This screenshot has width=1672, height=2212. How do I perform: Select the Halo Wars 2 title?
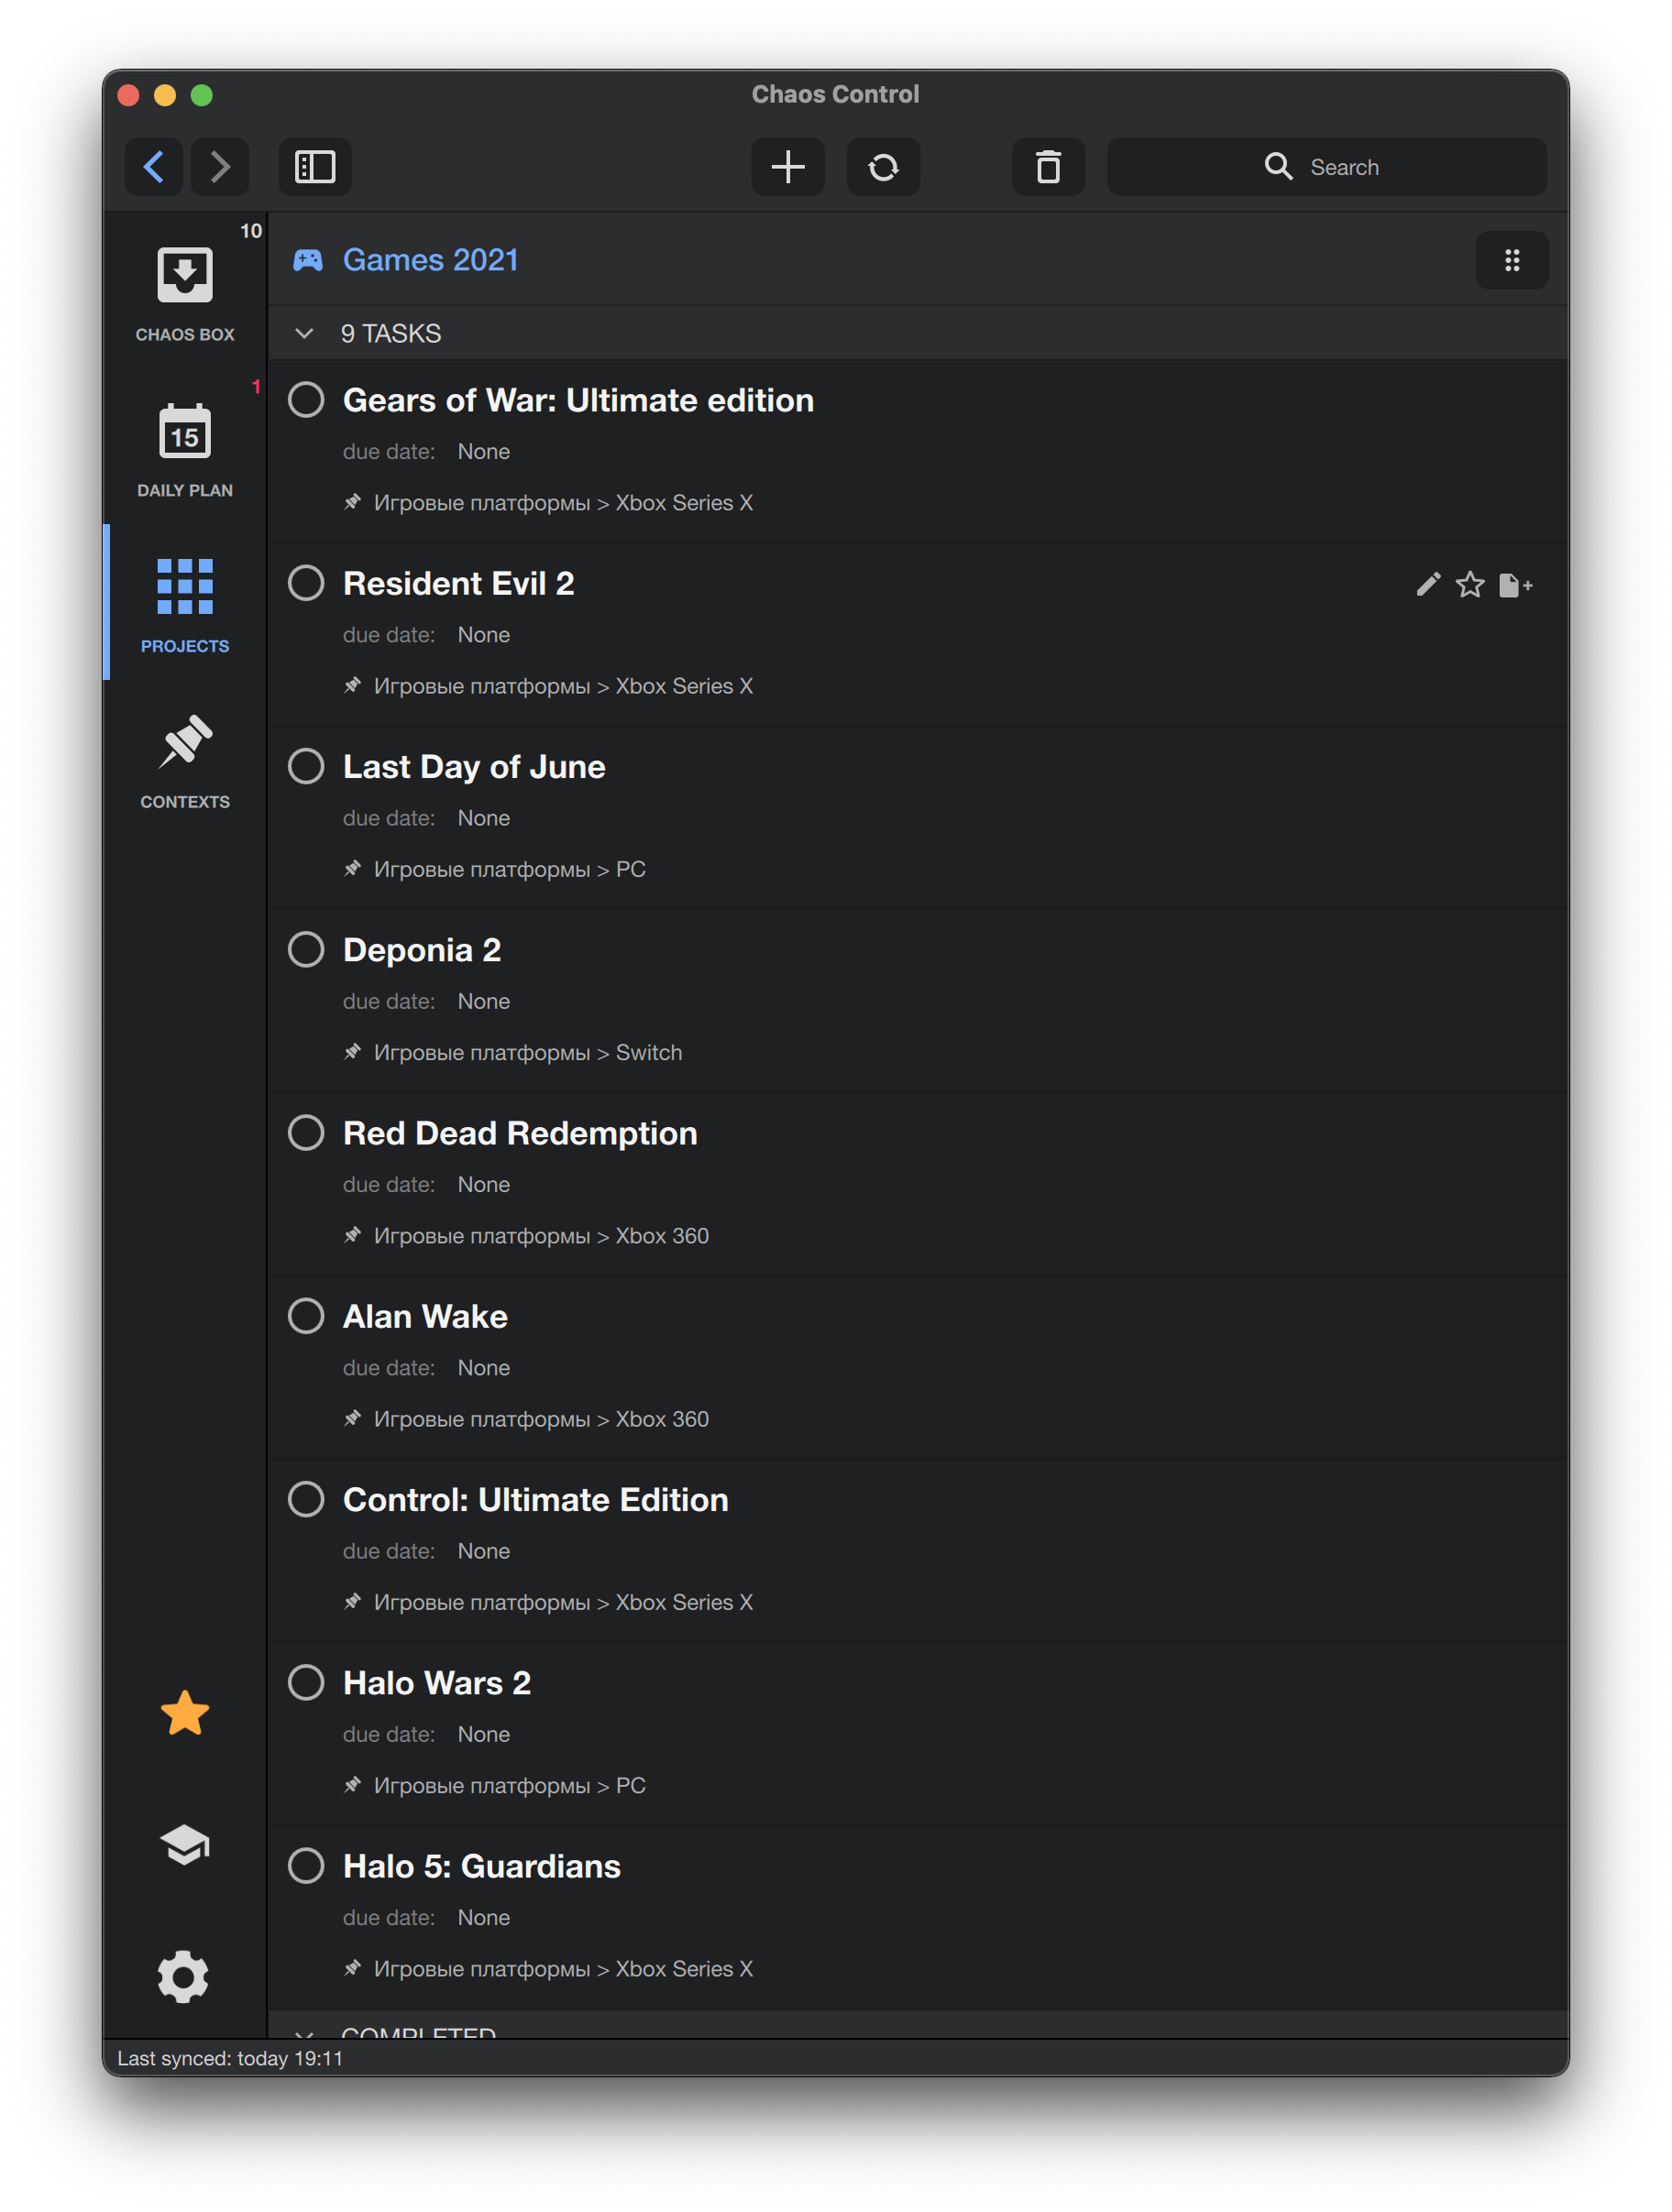click(x=436, y=1683)
